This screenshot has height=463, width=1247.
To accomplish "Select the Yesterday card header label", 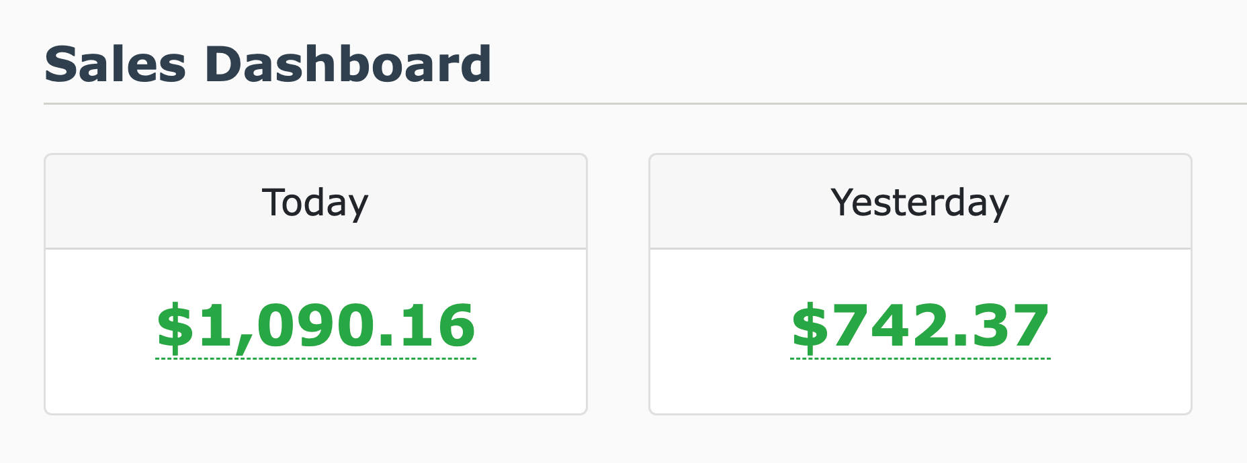I will pos(920,203).
